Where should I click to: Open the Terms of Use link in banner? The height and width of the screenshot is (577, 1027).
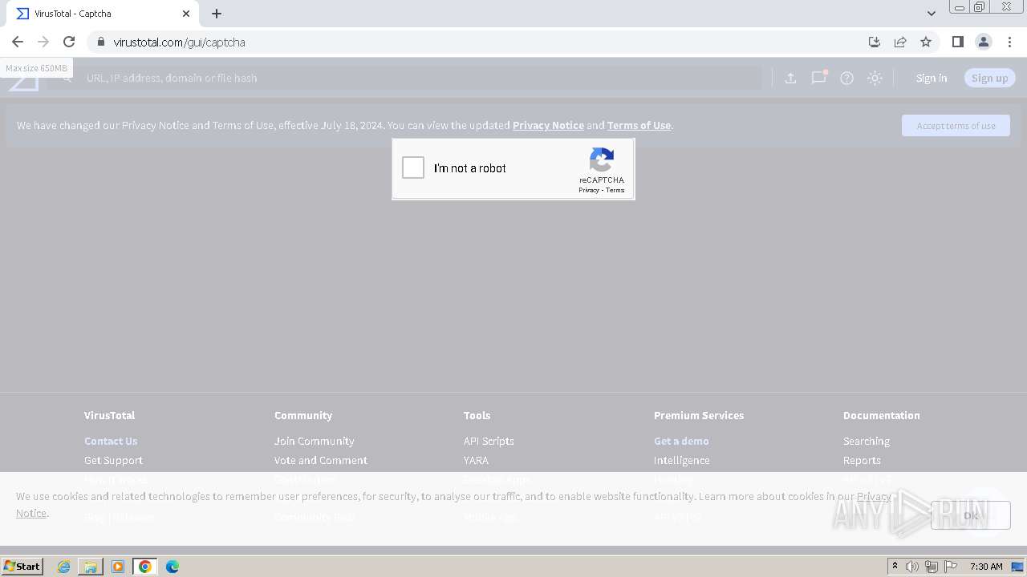(639, 125)
